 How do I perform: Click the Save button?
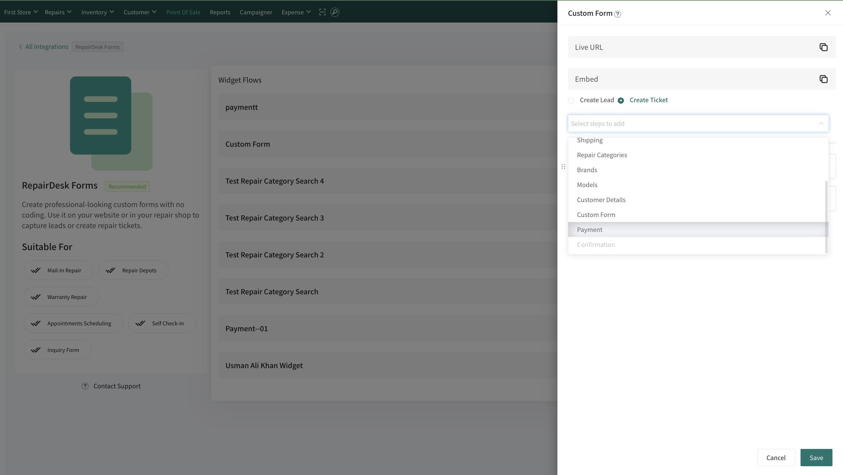pyautogui.click(x=816, y=458)
